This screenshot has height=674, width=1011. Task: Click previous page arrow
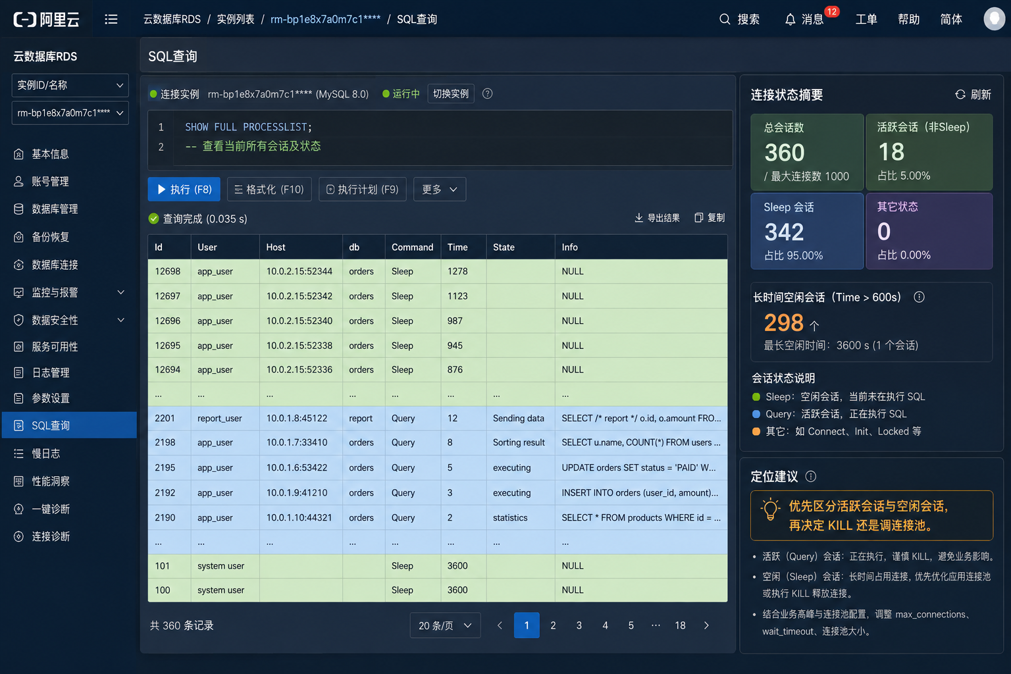point(500,625)
